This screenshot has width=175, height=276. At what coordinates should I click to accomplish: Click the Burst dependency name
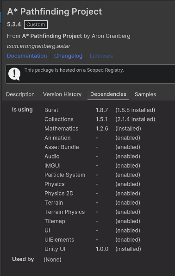pyautogui.click(x=51, y=110)
